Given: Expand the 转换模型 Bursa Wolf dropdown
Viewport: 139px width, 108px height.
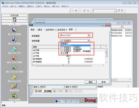Looking at the screenshot, I should (89, 35).
